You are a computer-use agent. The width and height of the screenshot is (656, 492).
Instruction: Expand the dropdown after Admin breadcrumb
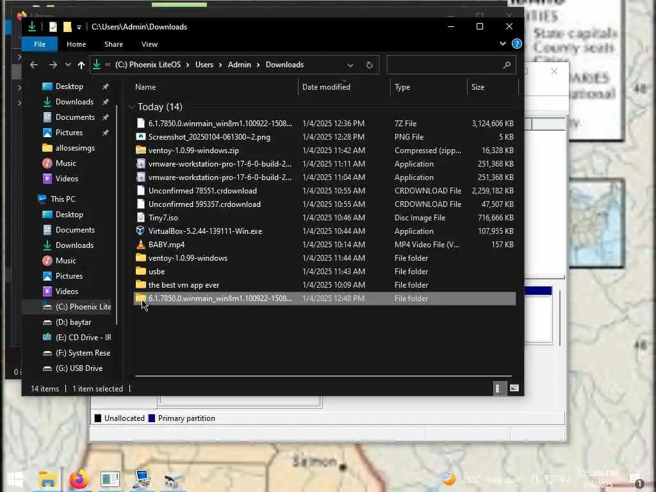click(258, 65)
